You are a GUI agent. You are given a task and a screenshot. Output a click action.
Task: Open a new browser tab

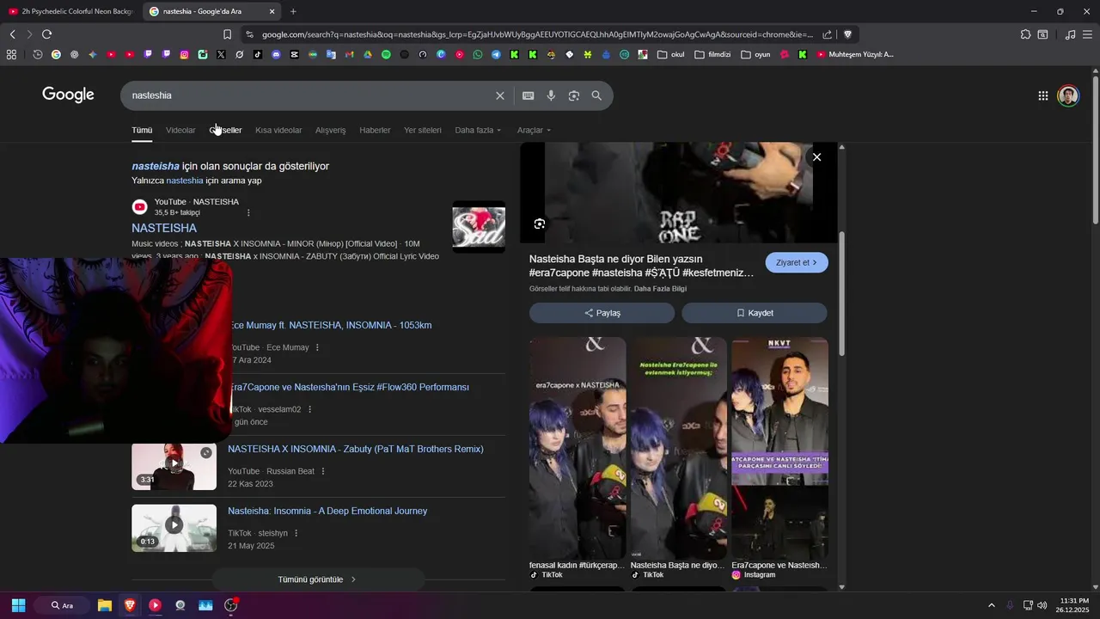tap(293, 11)
